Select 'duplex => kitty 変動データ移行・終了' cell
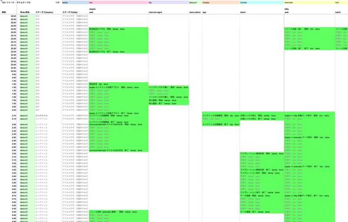This screenshot has width=348, height=222. tap(309, 196)
